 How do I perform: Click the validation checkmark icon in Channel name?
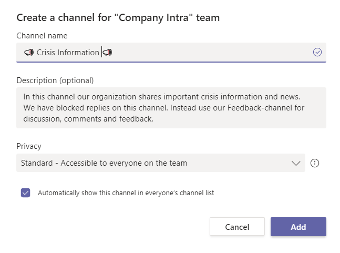pos(317,52)
